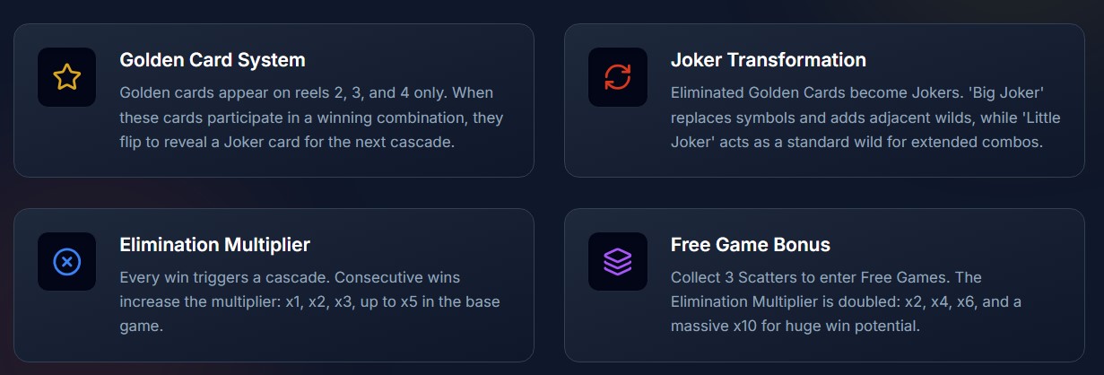Click the gold star icon
Screen dimensions: 1104x375
pyautogui.click(x=66, y=77)
